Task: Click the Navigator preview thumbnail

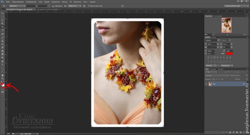Action: (226, 25)
